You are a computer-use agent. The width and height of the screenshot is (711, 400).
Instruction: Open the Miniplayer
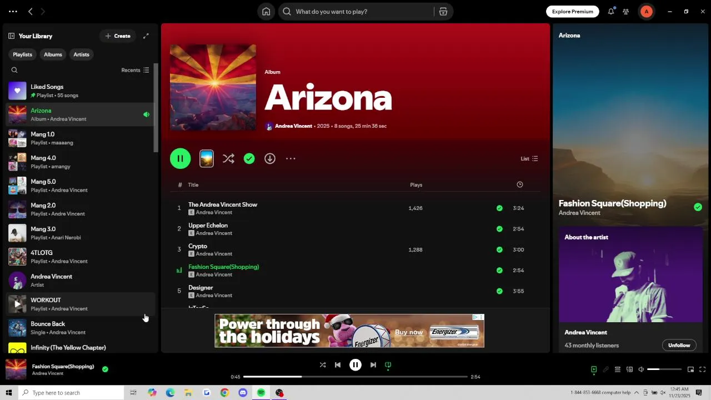click(691, 369)
